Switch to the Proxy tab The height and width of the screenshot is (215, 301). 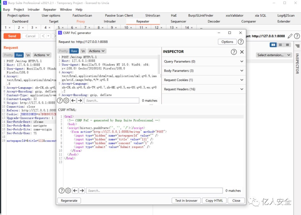81,21
